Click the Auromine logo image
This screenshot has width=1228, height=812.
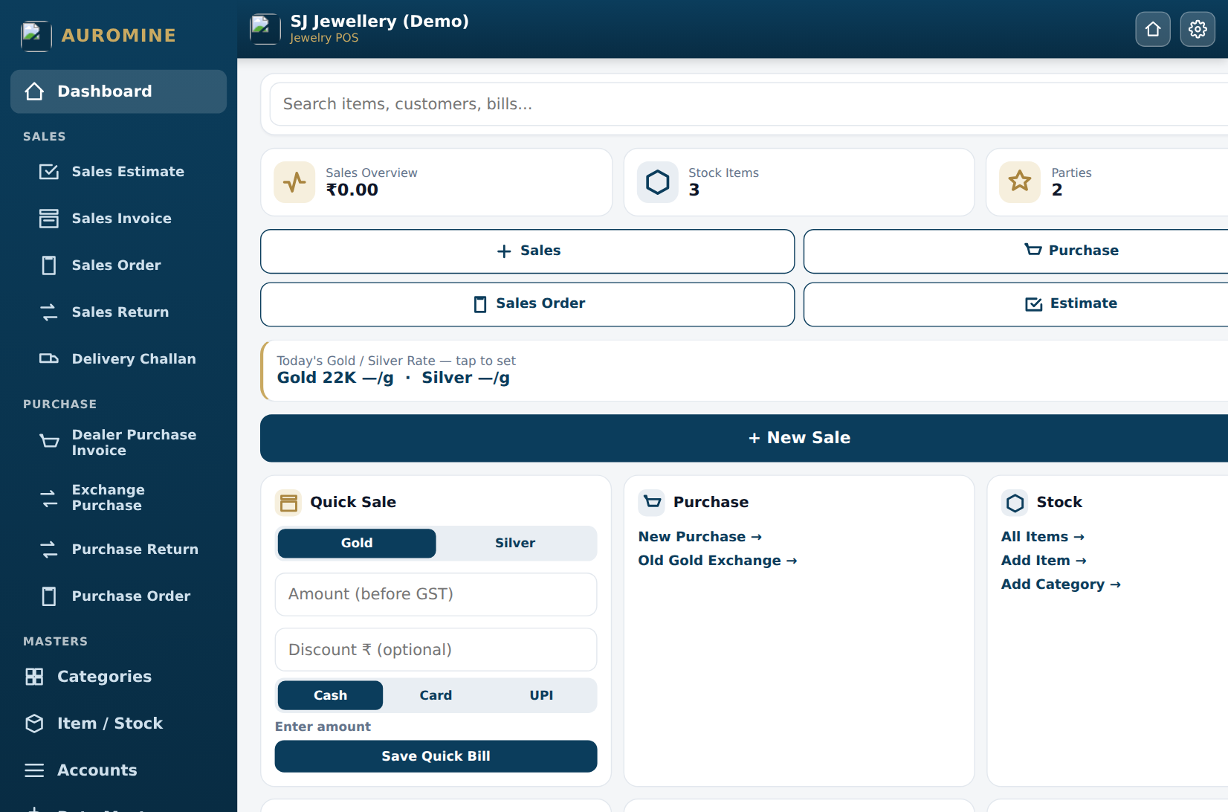point(36,36)
